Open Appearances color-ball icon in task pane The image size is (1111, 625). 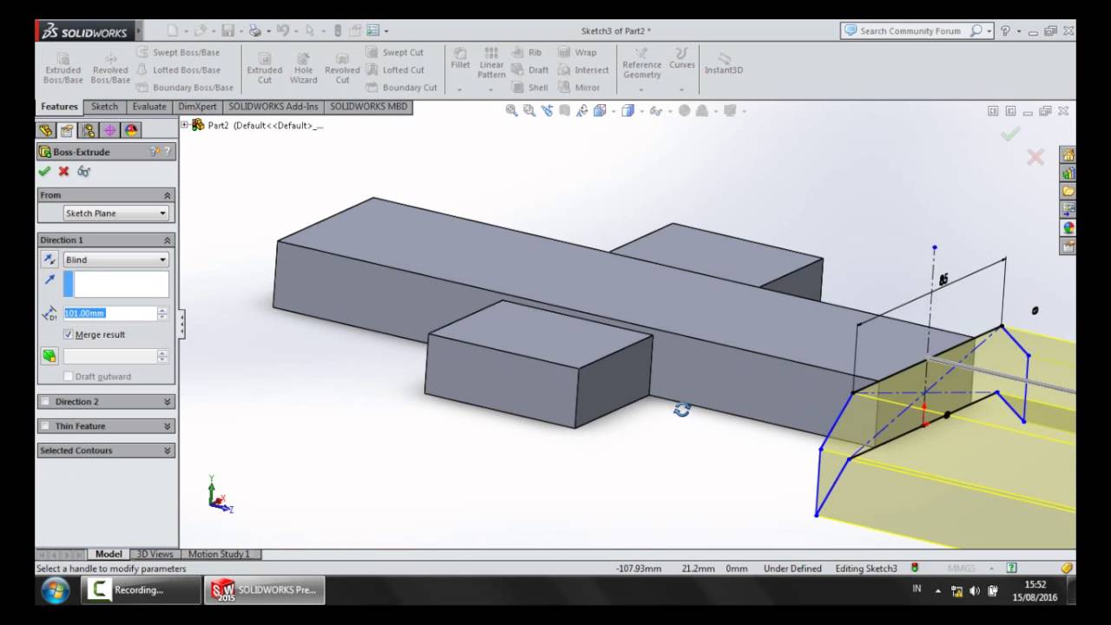(1068, 227)
